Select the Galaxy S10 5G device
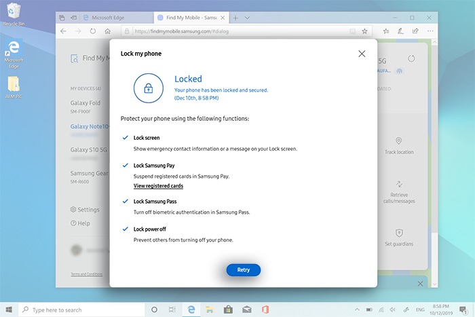 [88, 150]
